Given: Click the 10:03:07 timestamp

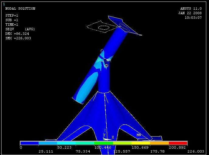Looking at the screenshot, I should coord(193,18).
